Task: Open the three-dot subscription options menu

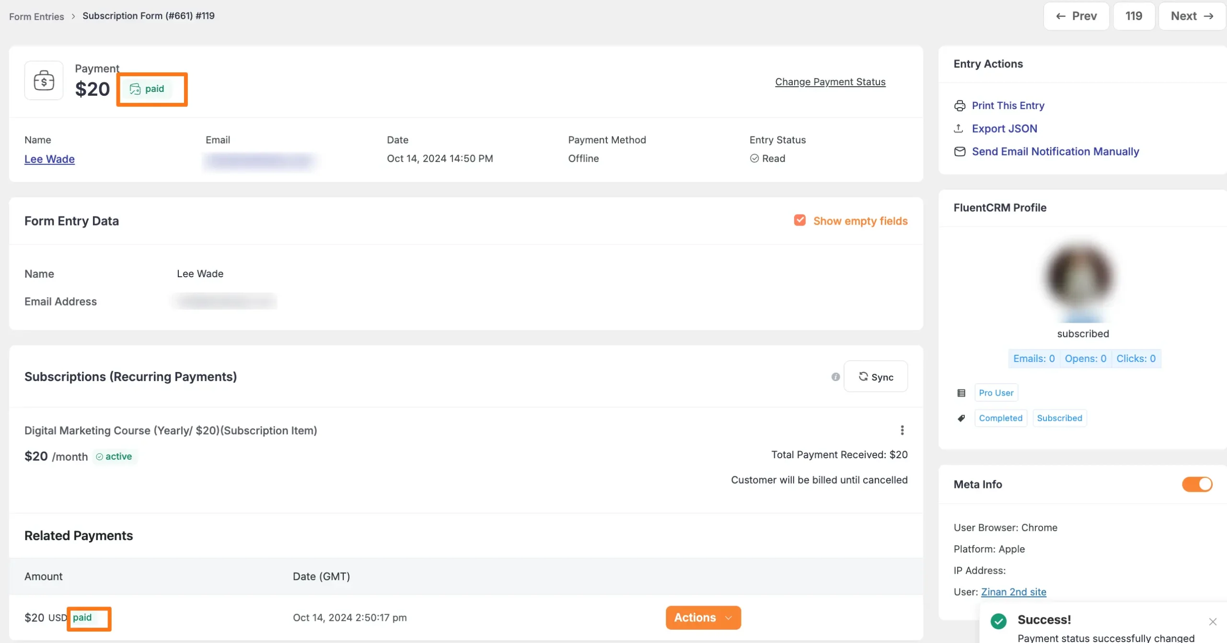Action: [902, 430]
